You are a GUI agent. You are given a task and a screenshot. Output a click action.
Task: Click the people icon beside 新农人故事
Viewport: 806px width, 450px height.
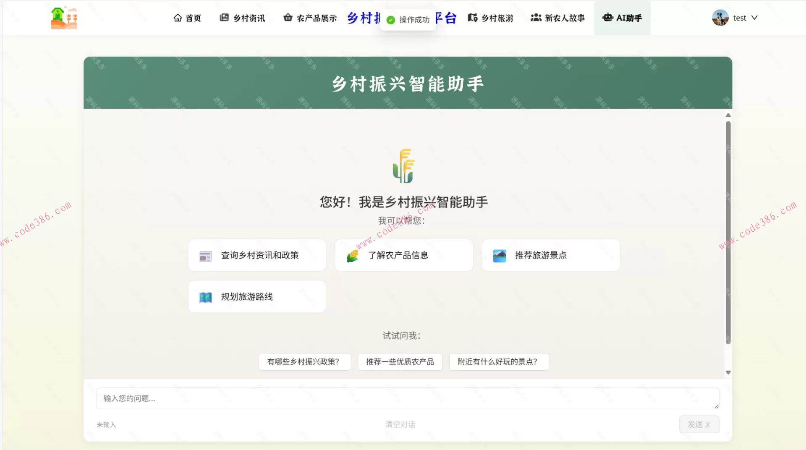tap(535, 18)
